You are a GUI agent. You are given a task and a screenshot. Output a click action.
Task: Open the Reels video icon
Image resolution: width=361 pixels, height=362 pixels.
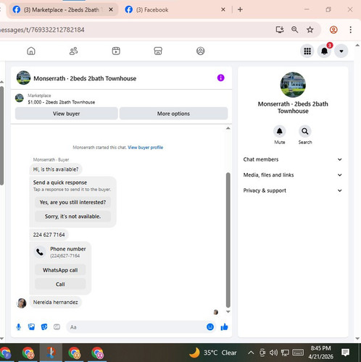point(116,51)
